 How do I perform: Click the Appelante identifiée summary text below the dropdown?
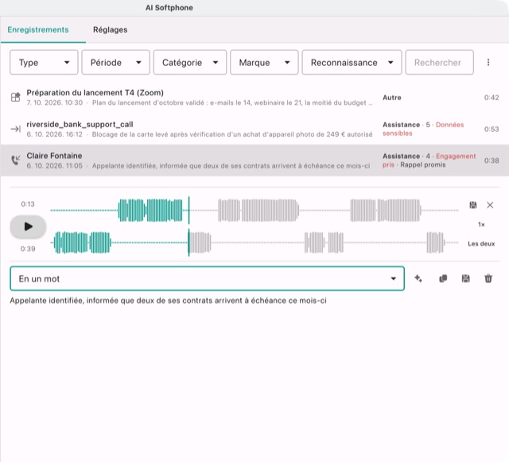(168, 301)
